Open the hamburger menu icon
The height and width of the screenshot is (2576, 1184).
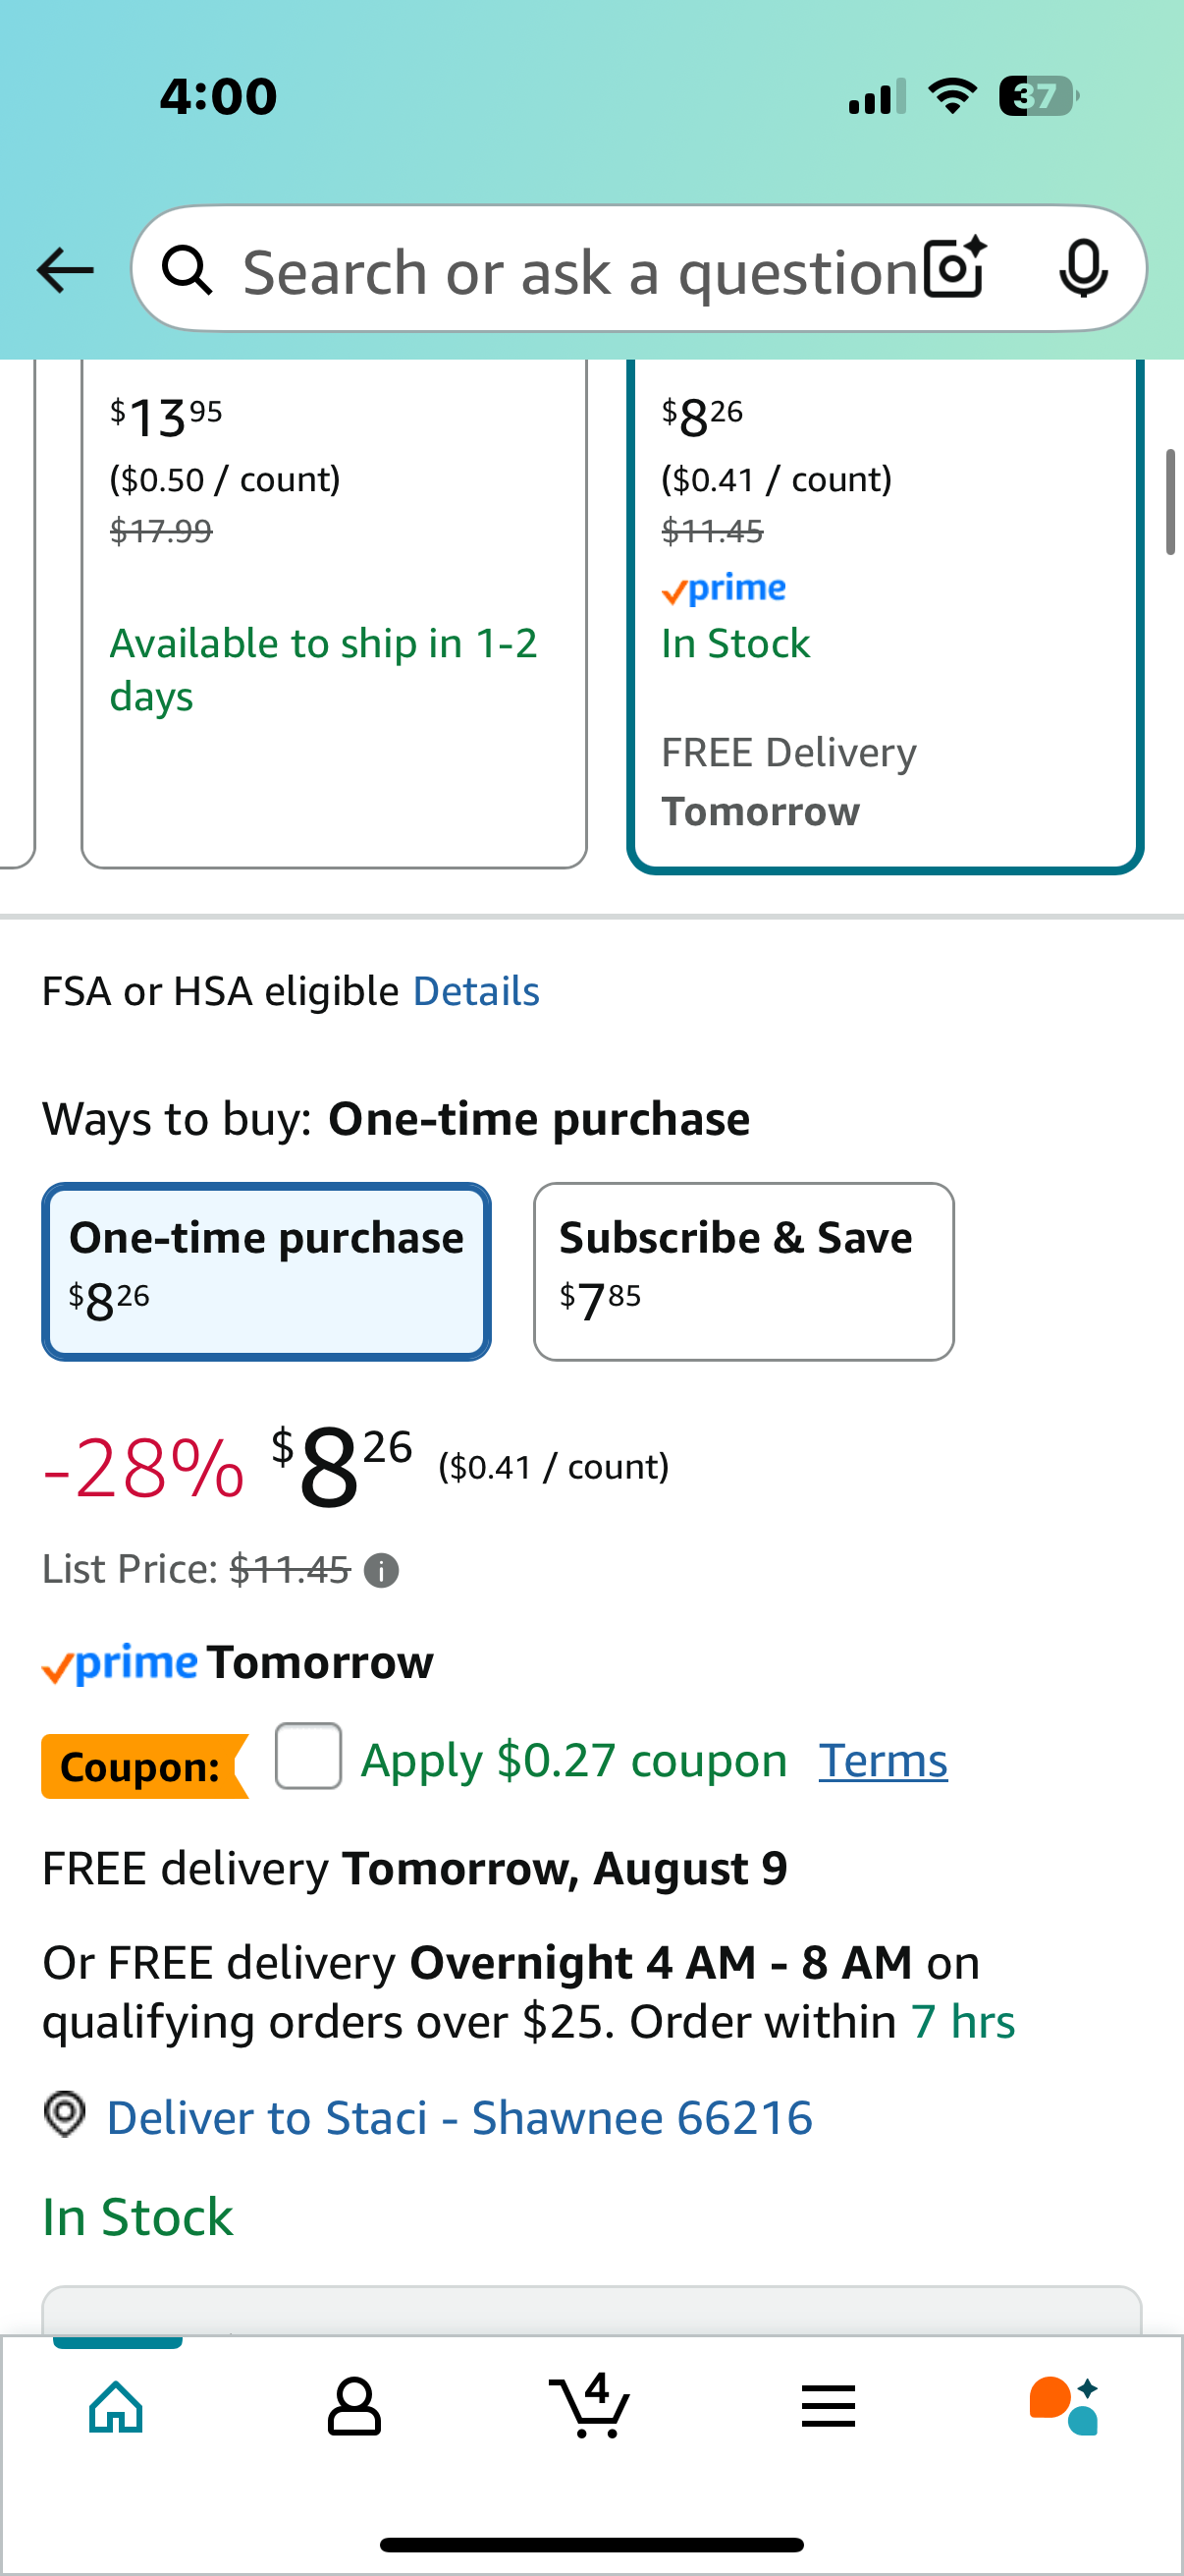coord(829,2406)
